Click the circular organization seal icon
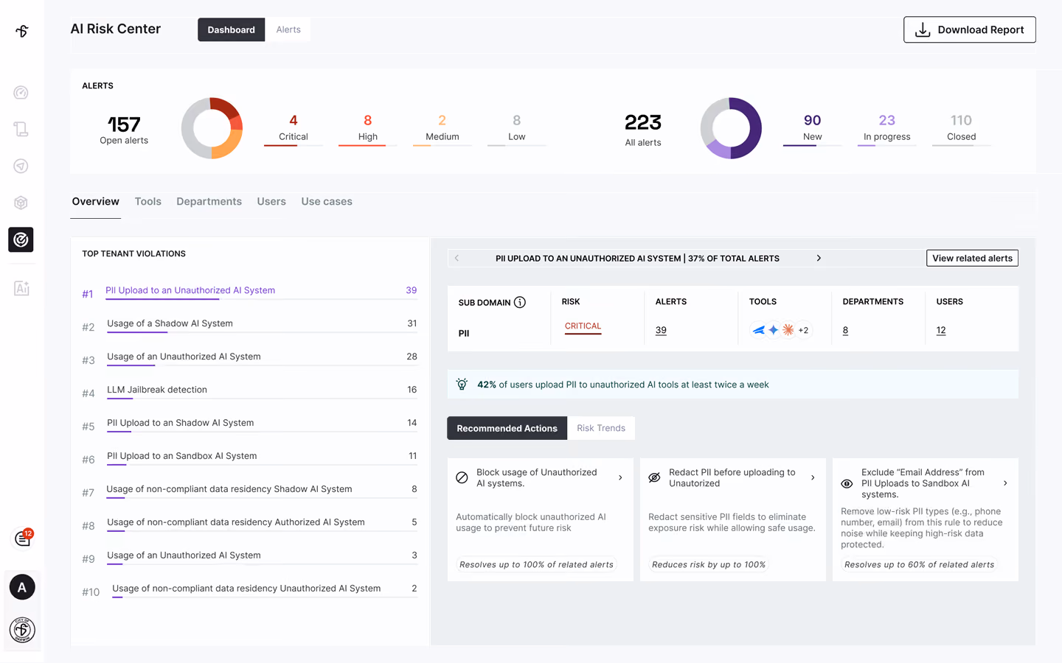The image size is (1062, 663). [22, 630]
